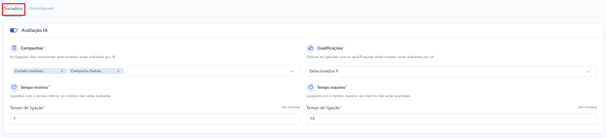Screen dimensions: 606x138
Task: Click the Contato imediato tag label
Action: [x=29, y=71]
